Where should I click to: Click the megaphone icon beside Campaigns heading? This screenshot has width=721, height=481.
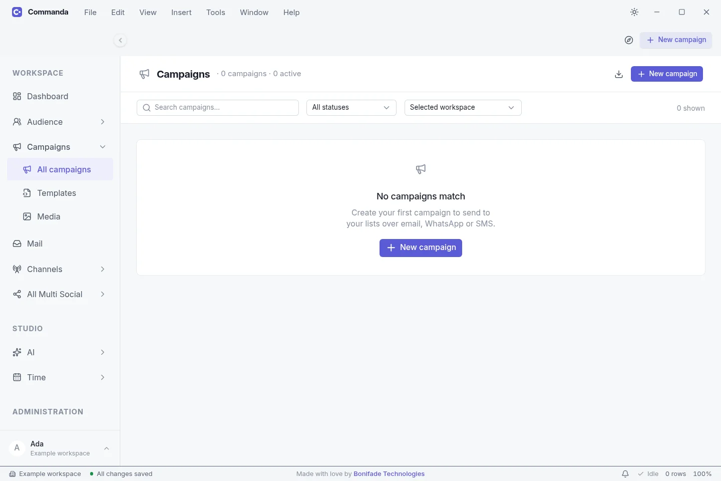point(144,74)
